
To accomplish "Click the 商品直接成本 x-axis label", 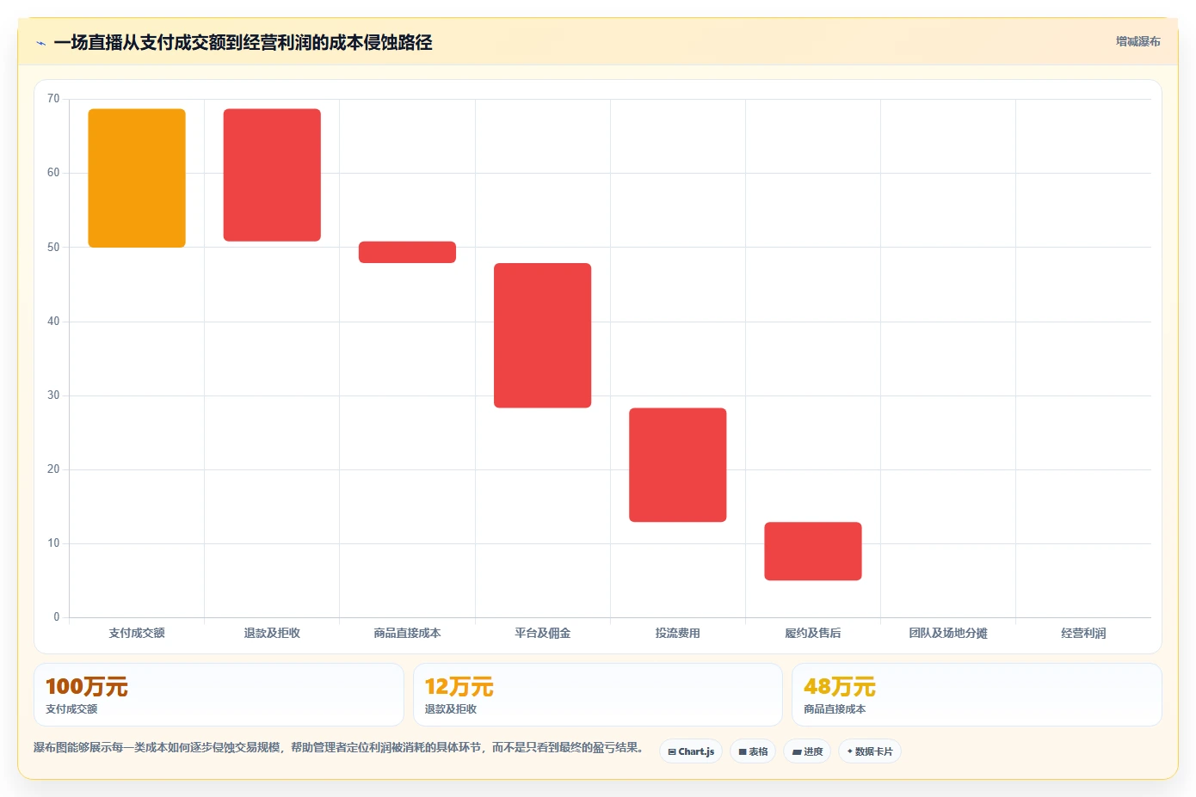I will point(407,633).
